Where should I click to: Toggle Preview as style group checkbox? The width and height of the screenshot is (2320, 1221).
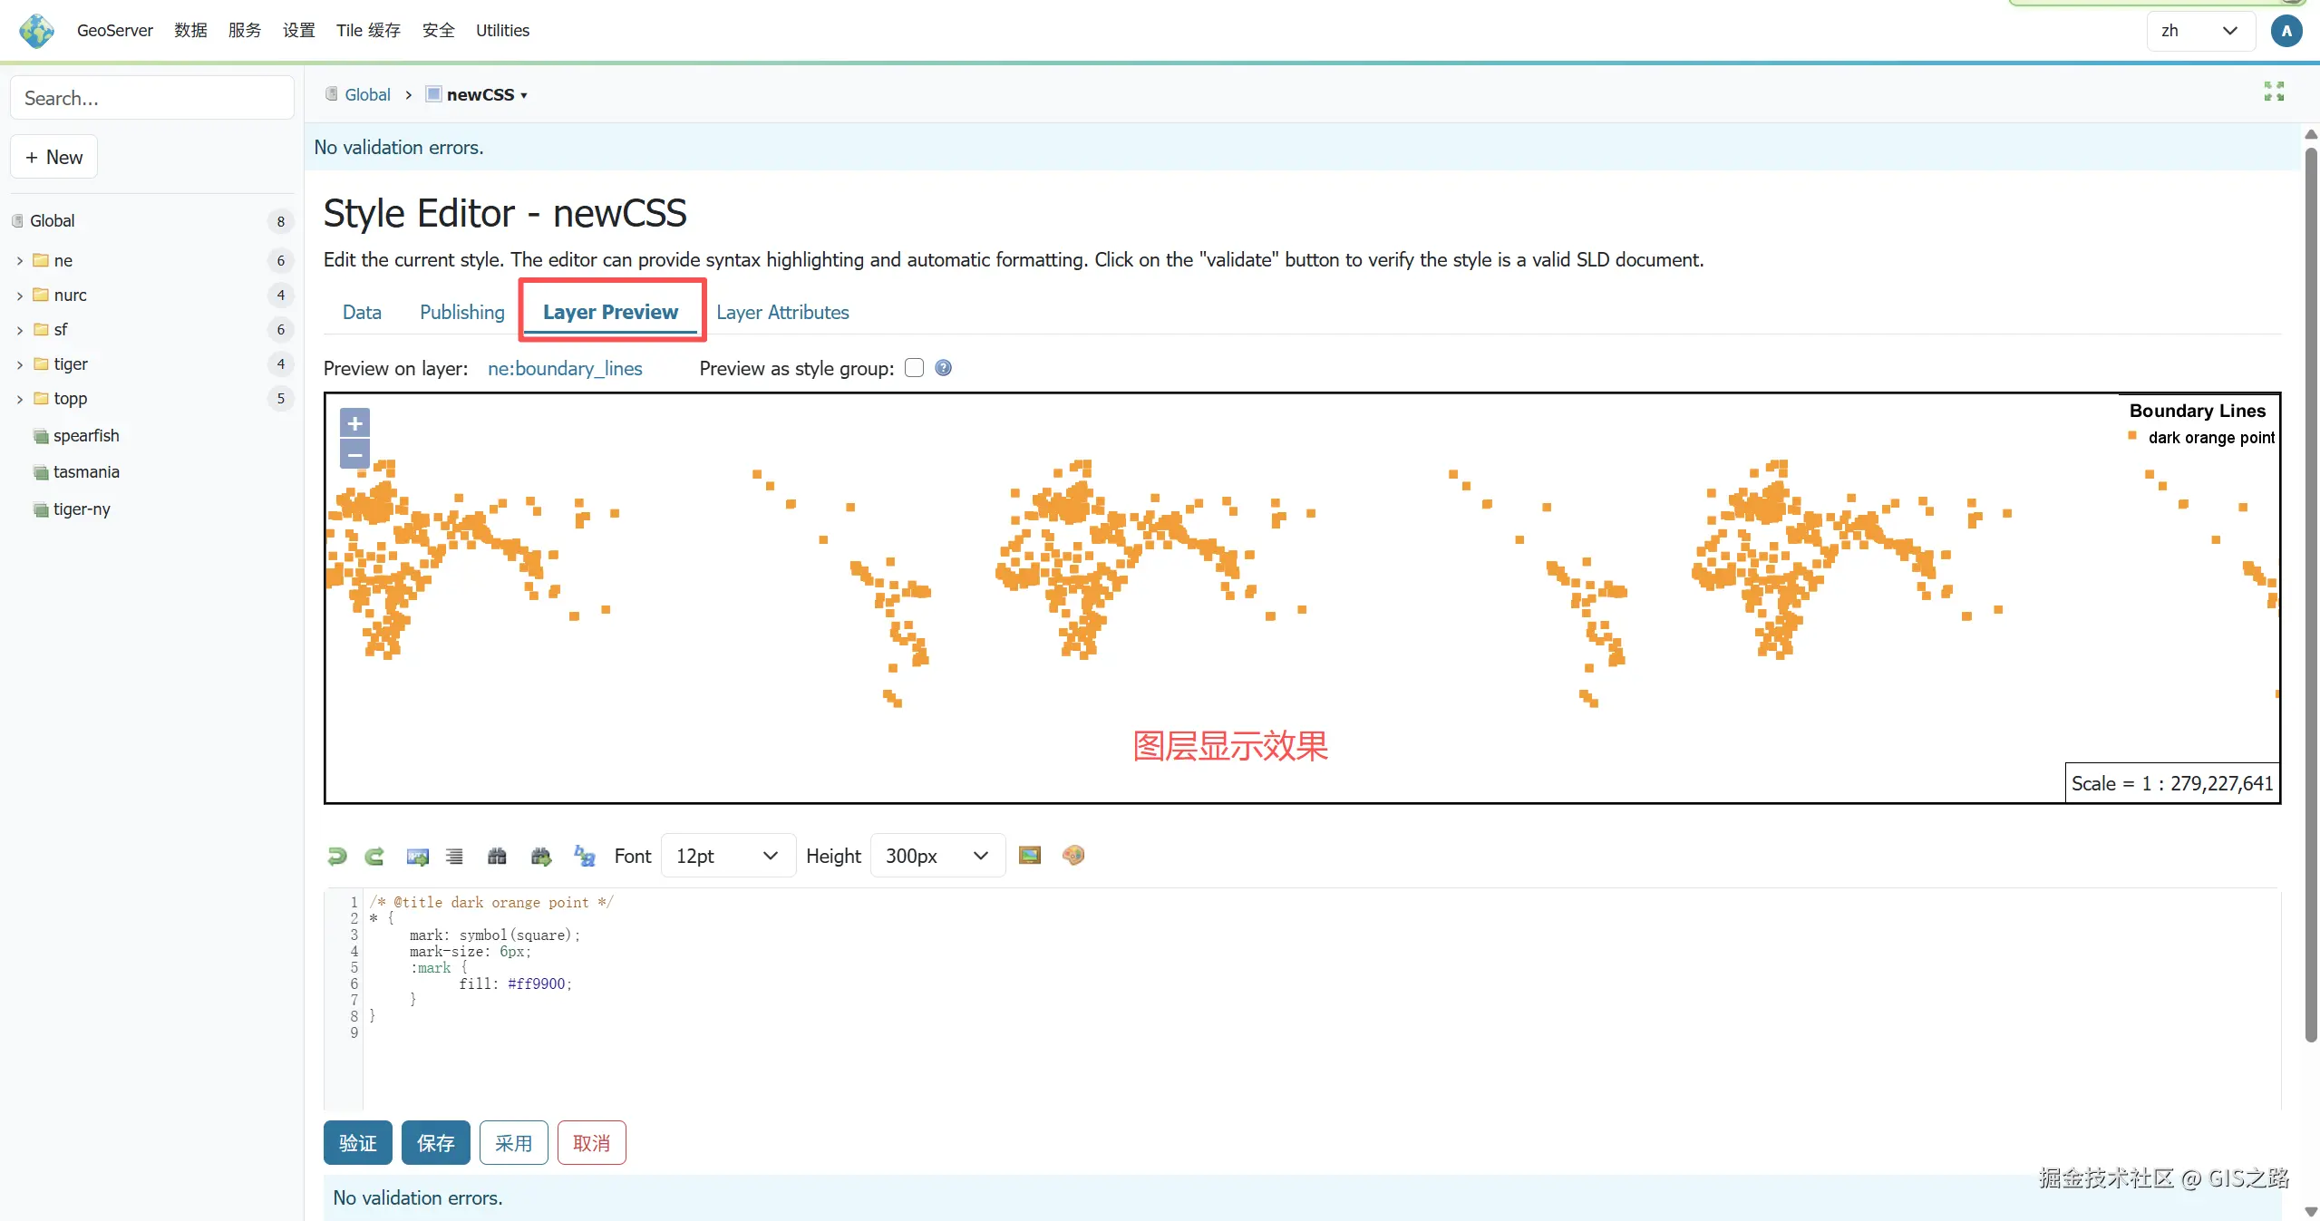tap(914, 368)
